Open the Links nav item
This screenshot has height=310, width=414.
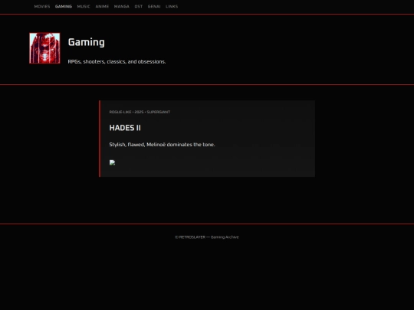[x=172, y=6]
